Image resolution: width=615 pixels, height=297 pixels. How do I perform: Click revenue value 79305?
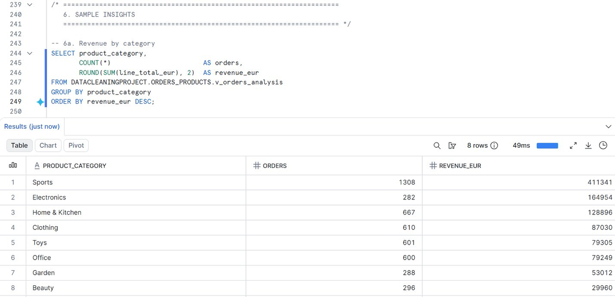tap(602, 243)
